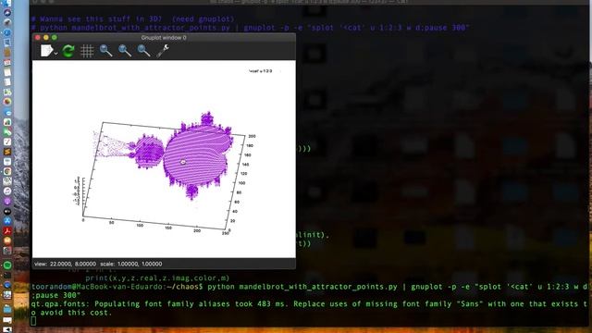This screenshot has width=592, height=333.
Task: Click the magnifier icon next to the wrench
Action: [x=143, y=51]
